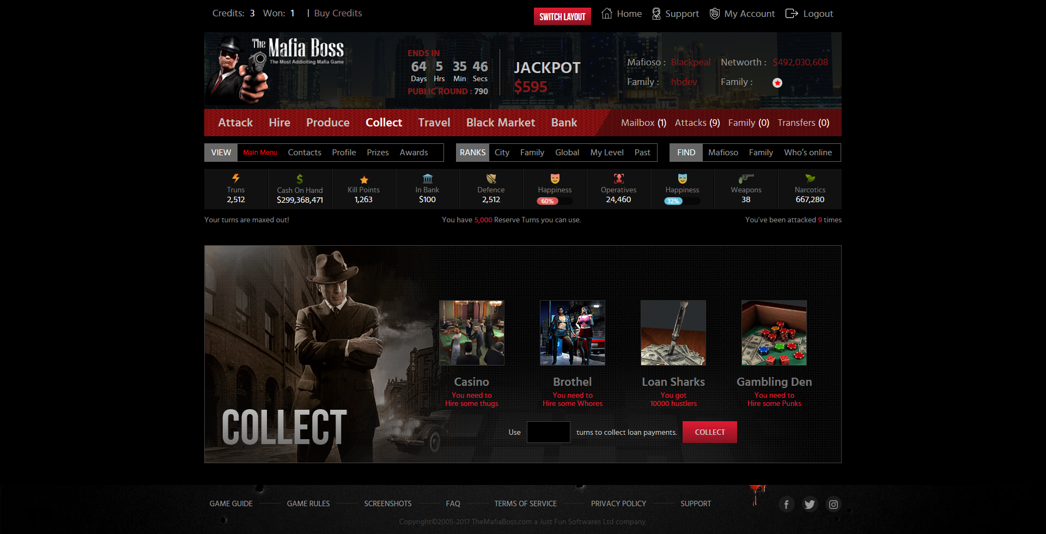
Task: Click the Operatives person icon
Action: pyautogui.click(x=619, y=178)
